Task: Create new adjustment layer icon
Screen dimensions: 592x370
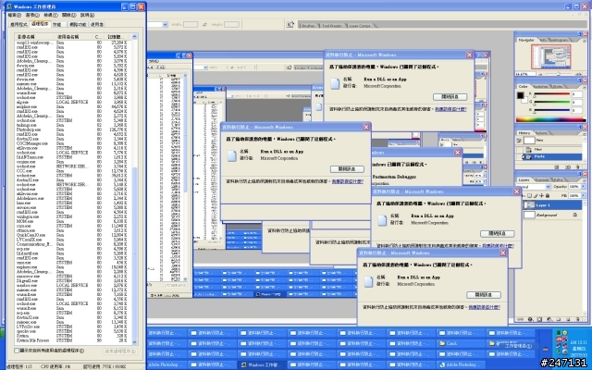Action: 549,319
